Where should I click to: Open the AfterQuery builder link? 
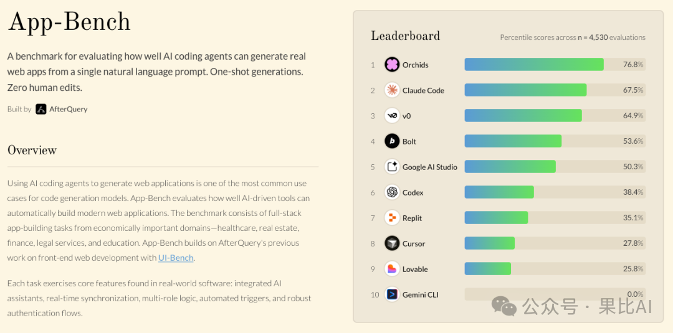(68, 110)
